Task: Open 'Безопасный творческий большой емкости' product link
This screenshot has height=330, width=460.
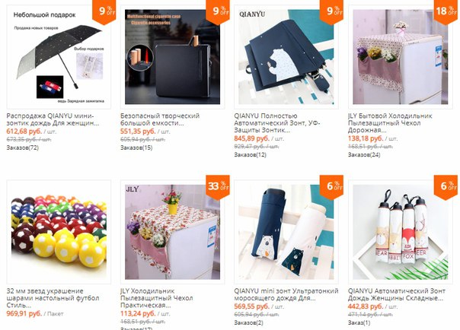Action: pos(160,119)
